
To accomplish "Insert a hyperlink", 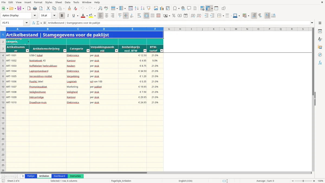I will [183, 8].
